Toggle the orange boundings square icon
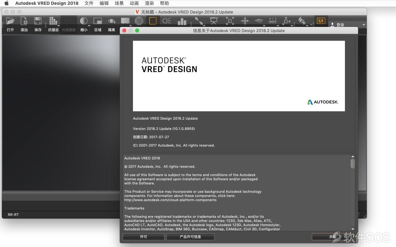The image size is (396, 247). coord(153,21)
